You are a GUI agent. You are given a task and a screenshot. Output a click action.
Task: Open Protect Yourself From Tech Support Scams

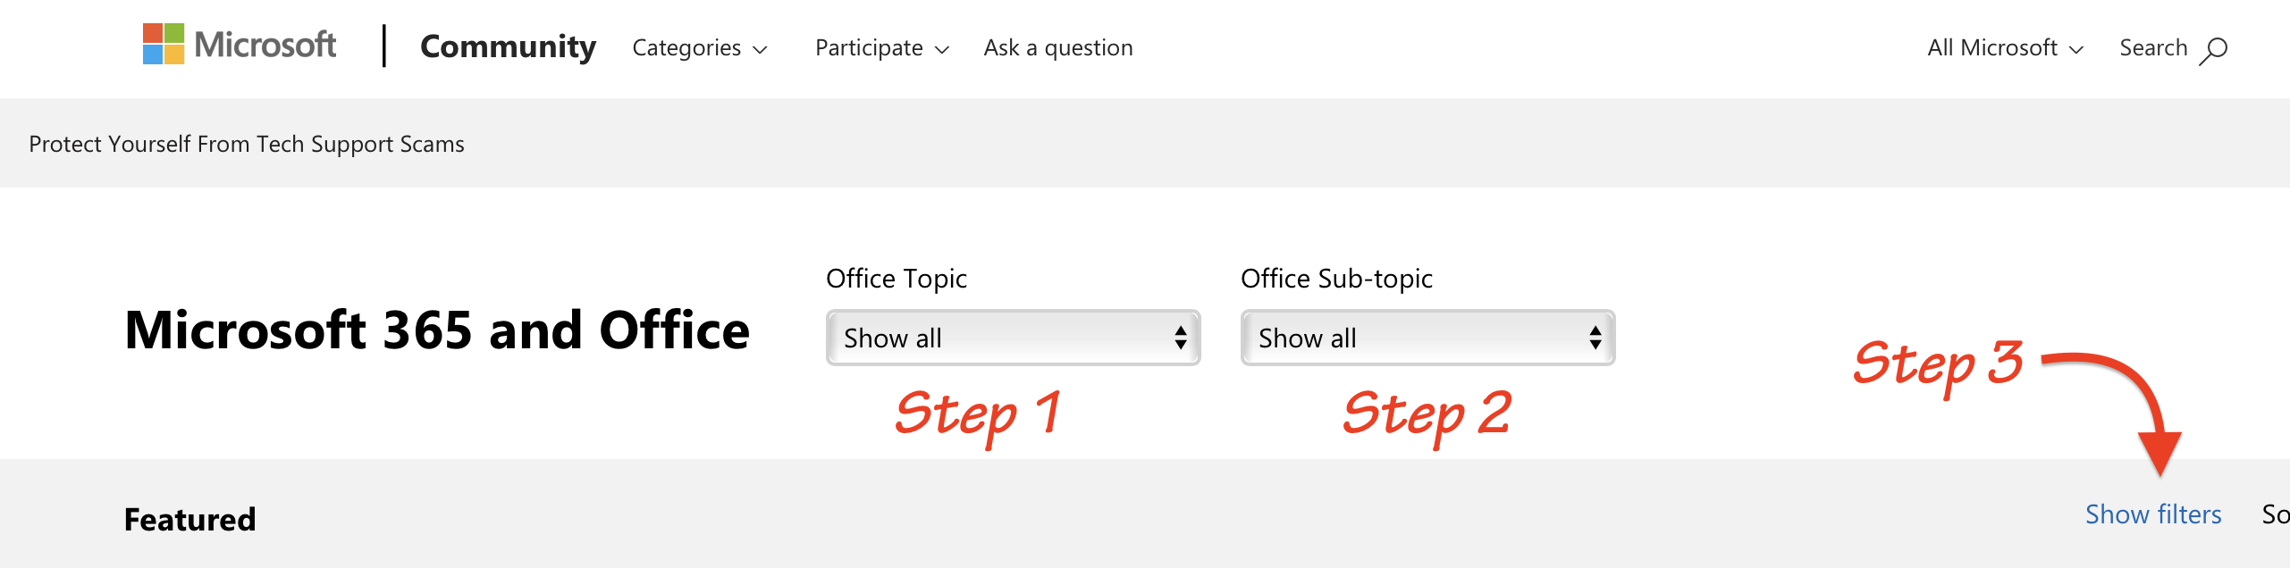247,144
